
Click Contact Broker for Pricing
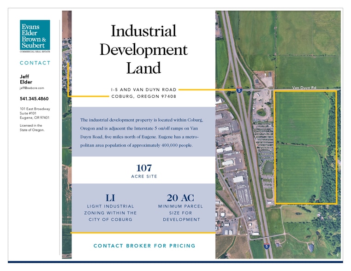click(144, 246)
